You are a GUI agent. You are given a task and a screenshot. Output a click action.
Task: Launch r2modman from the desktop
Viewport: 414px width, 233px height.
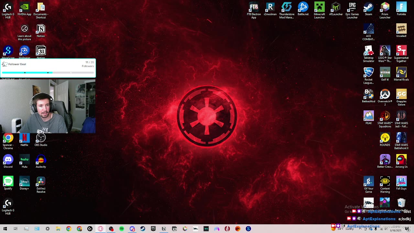(x=270, y=9)
